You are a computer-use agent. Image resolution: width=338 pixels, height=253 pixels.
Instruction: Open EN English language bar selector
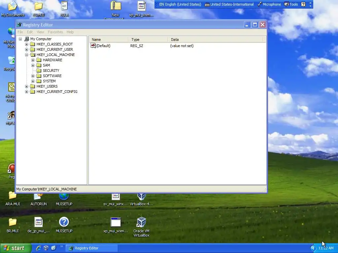coord(180,4)
